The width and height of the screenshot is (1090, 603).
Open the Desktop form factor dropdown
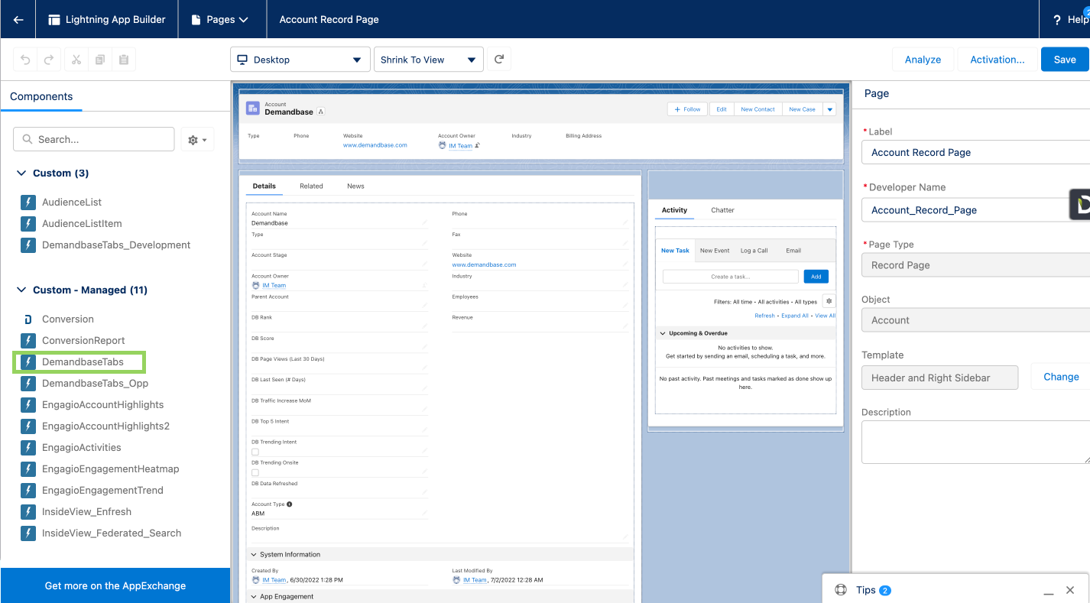click(x=300, y=60)
